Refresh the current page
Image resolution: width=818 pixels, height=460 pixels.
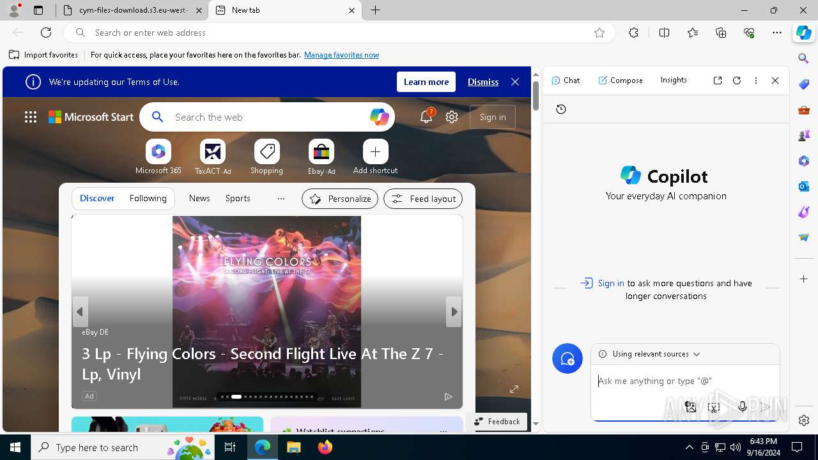tap(46, 33)
